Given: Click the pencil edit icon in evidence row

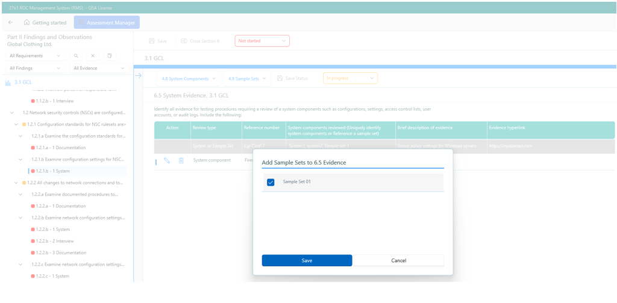Looking at the screenshot, I should click(167, 161).
